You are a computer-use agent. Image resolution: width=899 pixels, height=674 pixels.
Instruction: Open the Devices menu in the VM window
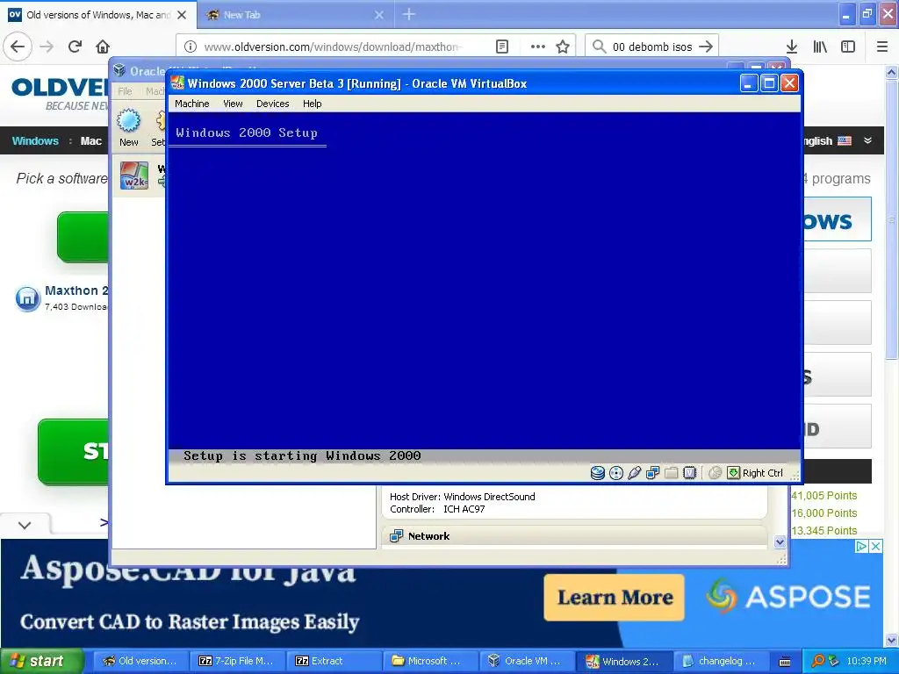[272, 104]
